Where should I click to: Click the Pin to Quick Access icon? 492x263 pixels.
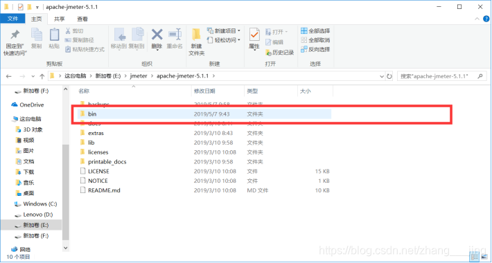15,35
